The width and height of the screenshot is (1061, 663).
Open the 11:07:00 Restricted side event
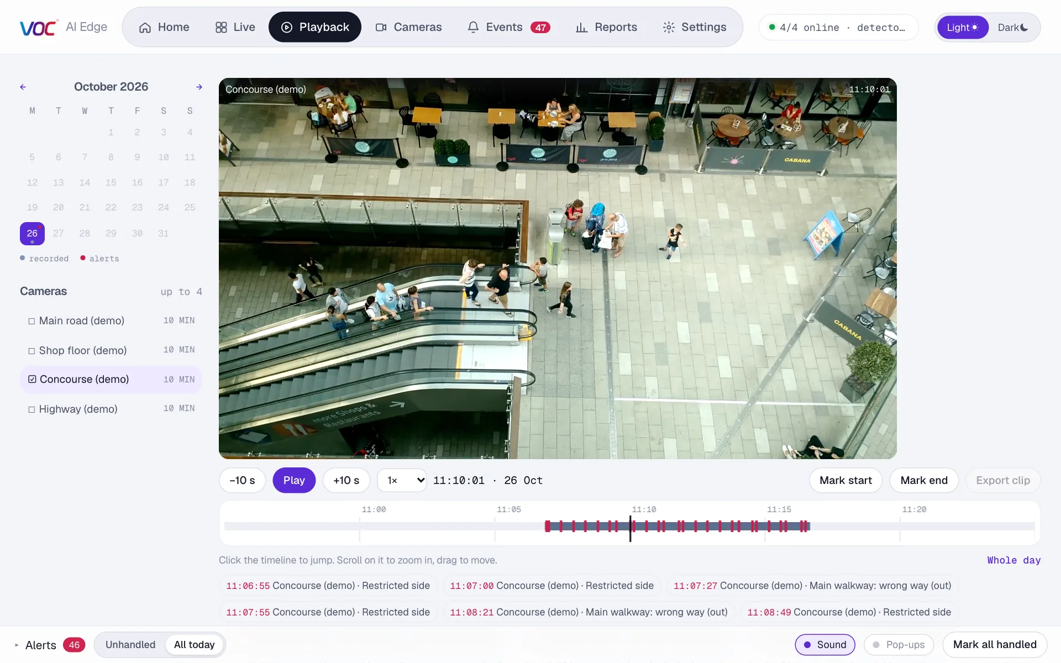pyautogui.click(x=551, y=586)
